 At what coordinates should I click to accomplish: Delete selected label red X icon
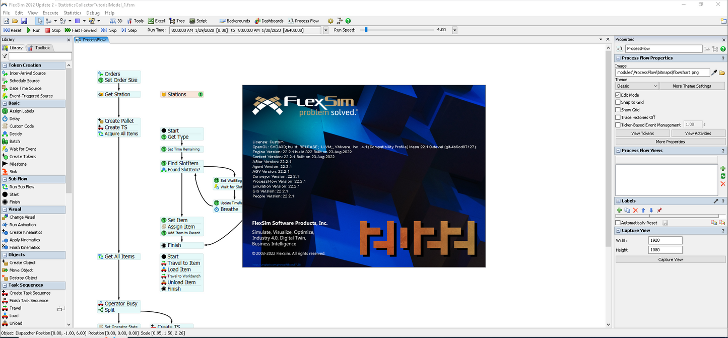click(x=635, y=210)
